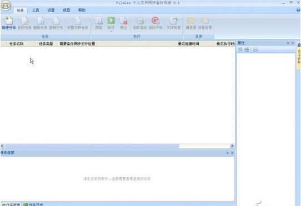Click the 预览 (preview) icon
This screenshot has width=301, height=206.
[x=99, y=20]
